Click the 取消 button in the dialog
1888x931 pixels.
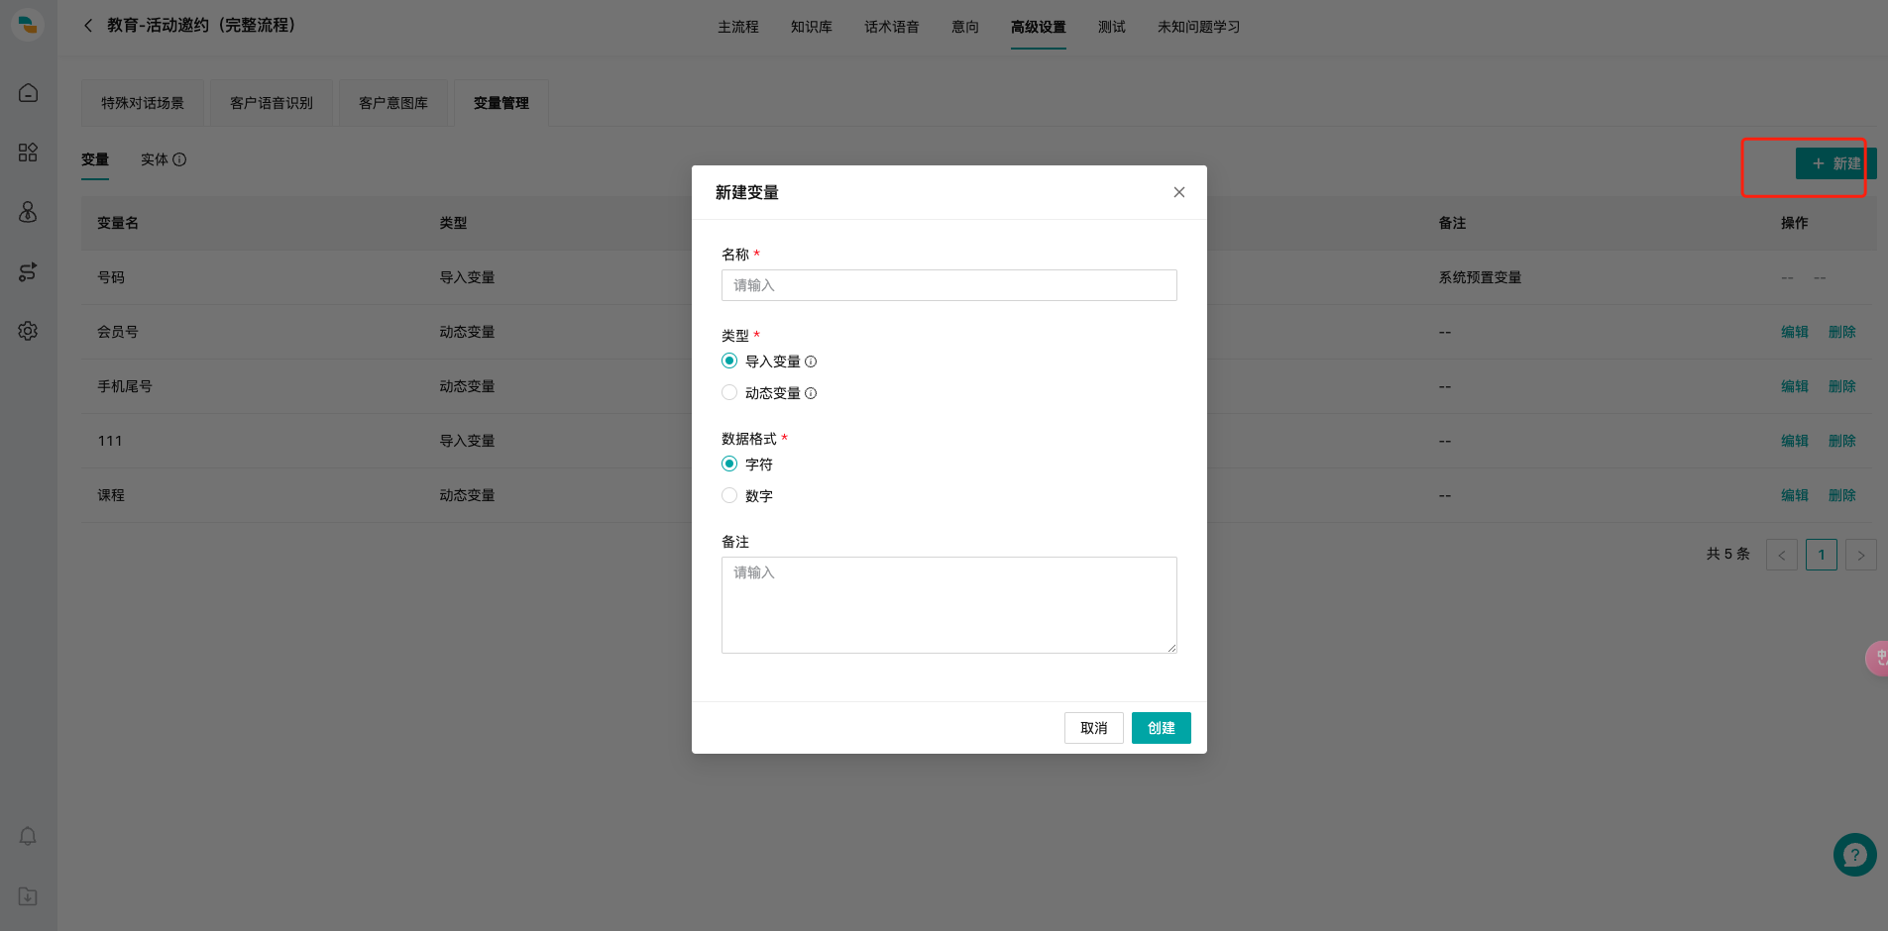point(1094,728)
